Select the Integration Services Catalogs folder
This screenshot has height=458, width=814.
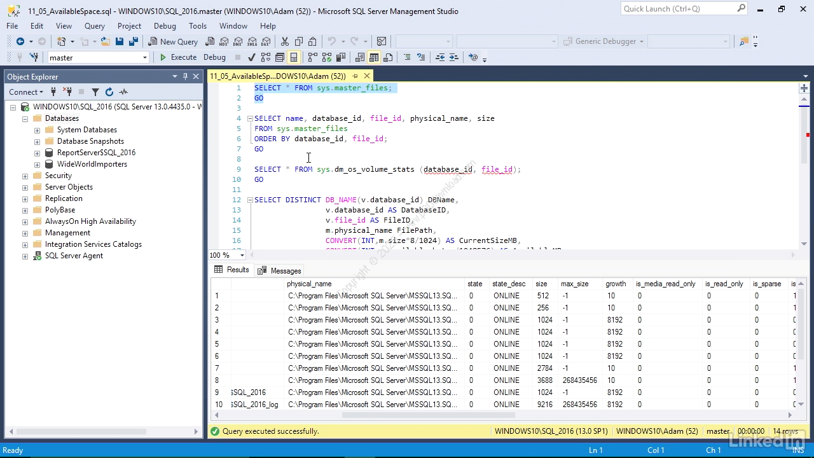(x=93, y=244)
